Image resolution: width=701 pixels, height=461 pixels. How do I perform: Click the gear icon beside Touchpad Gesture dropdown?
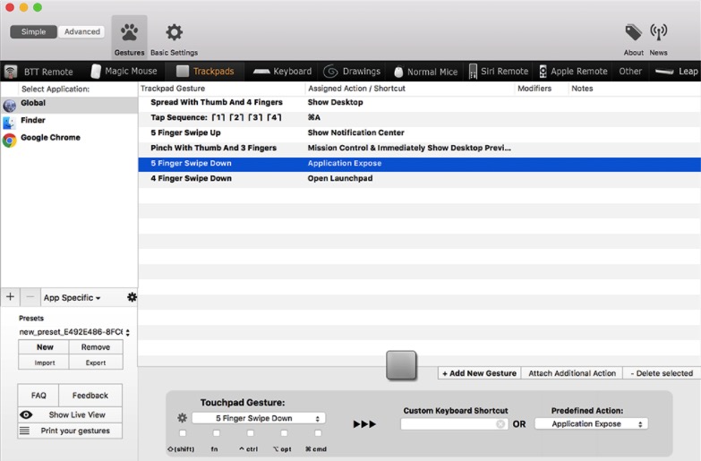pos(182,418)
